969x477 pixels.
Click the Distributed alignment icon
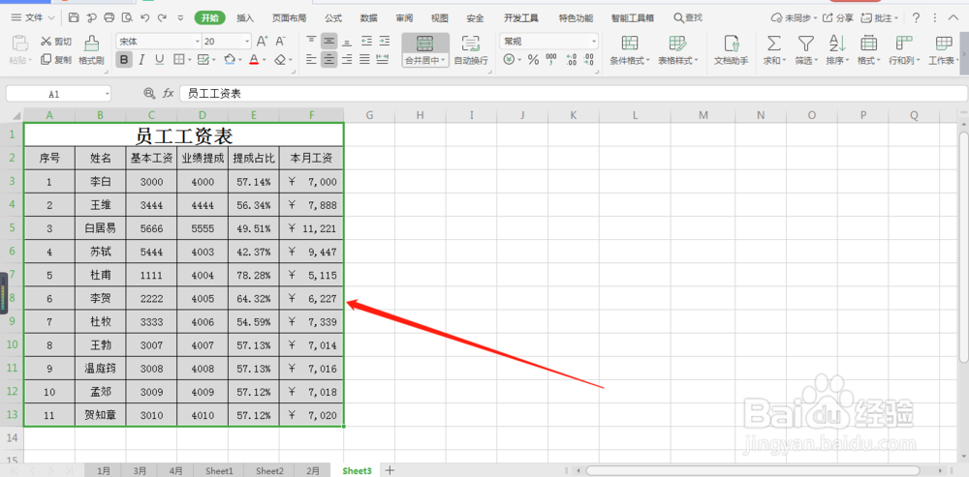383,60
